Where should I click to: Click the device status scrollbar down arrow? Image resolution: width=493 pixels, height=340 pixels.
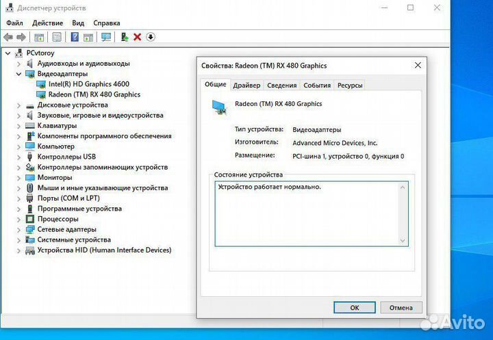tap(403, 241)
